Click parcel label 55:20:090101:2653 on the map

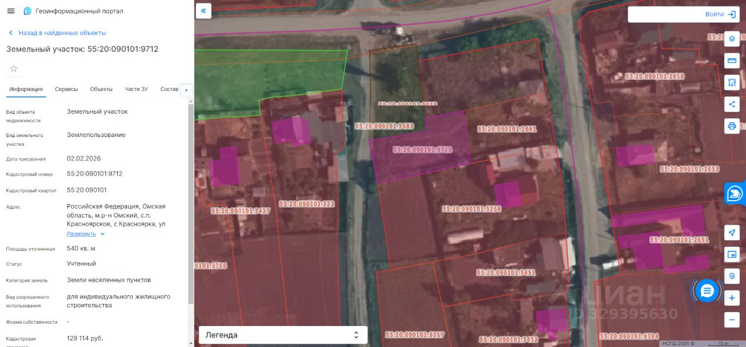tap(689, 169)
